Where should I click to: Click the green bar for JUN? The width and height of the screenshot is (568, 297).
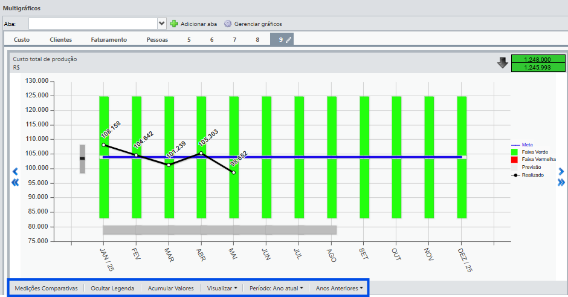(x=266, y=157)
